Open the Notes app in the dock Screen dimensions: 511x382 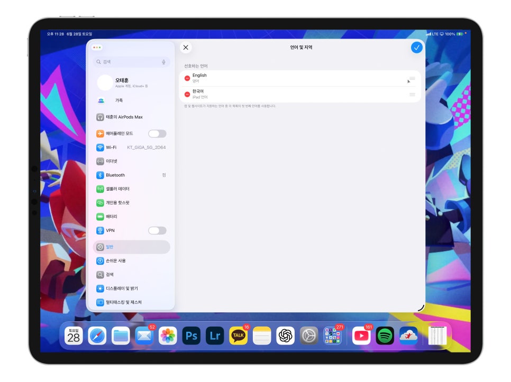click(x=262, y=336)
